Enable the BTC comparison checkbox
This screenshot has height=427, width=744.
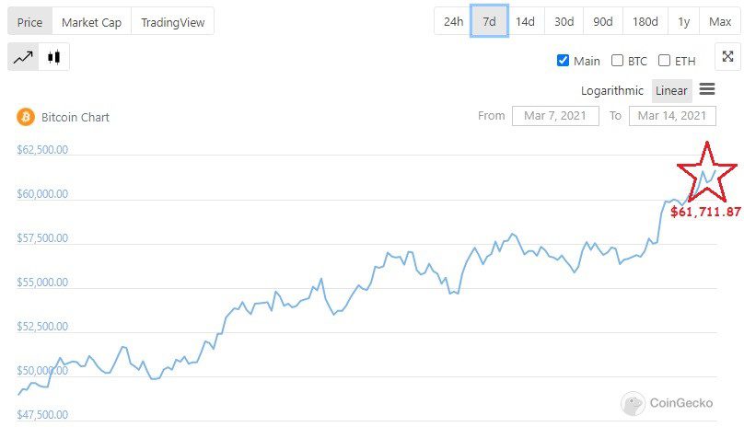pos(617,61)
